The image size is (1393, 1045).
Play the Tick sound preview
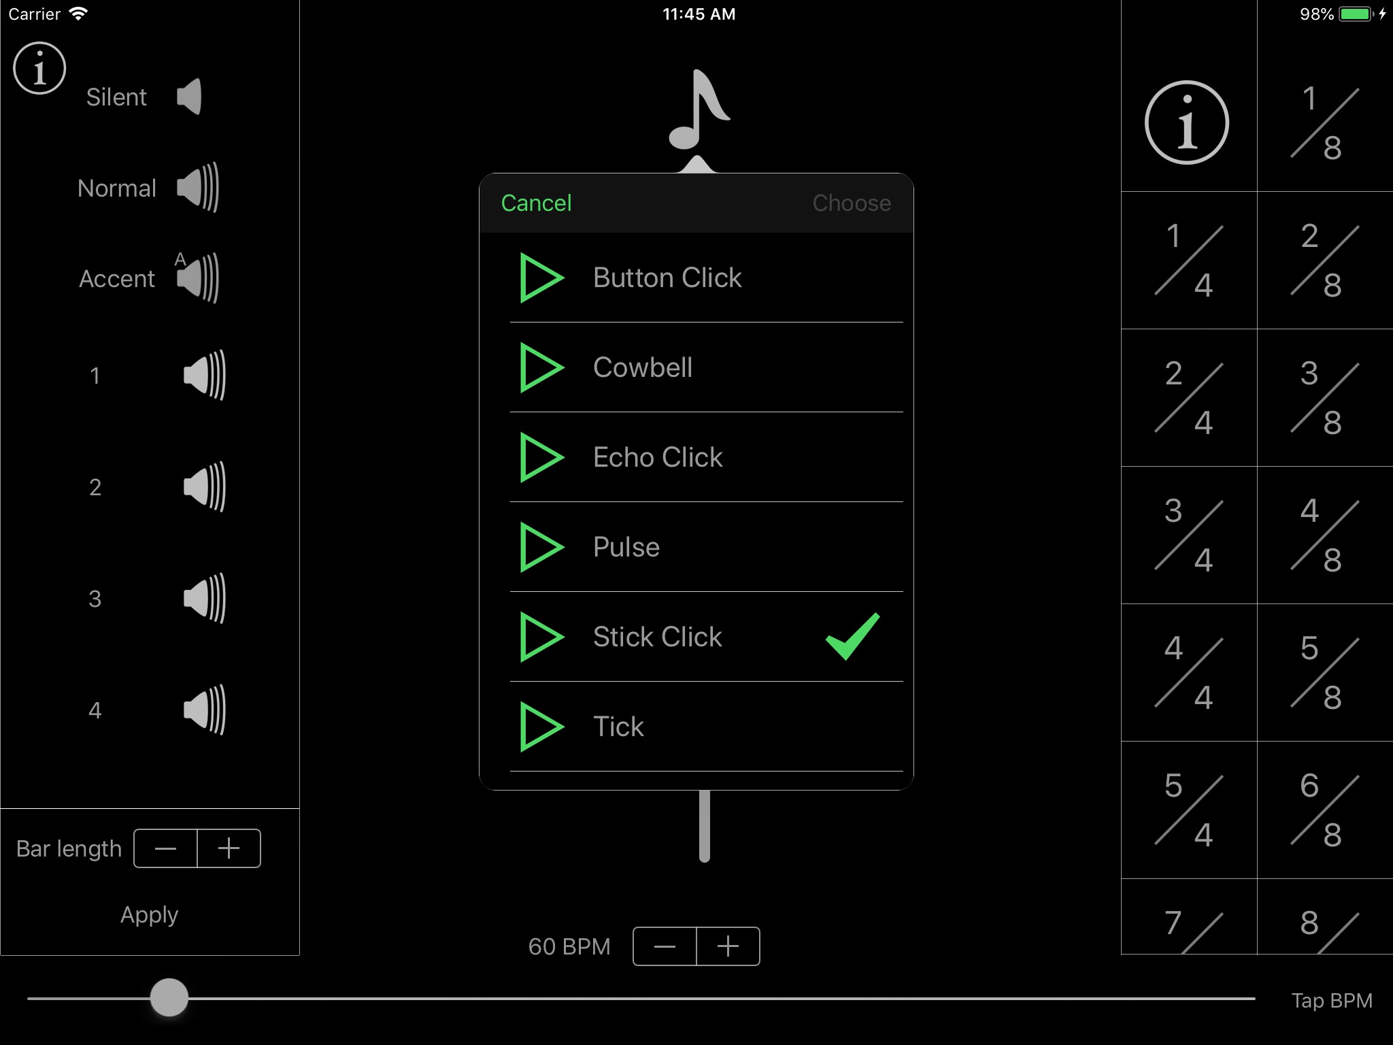(541, 725)
